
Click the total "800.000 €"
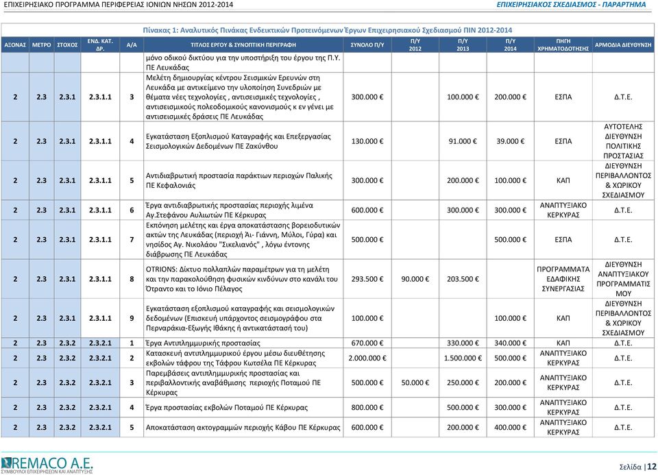[367, 407]
